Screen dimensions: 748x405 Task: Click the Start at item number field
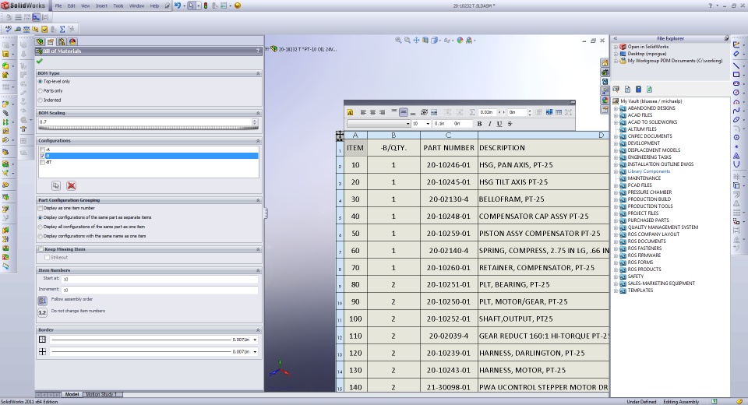(159, 279)
